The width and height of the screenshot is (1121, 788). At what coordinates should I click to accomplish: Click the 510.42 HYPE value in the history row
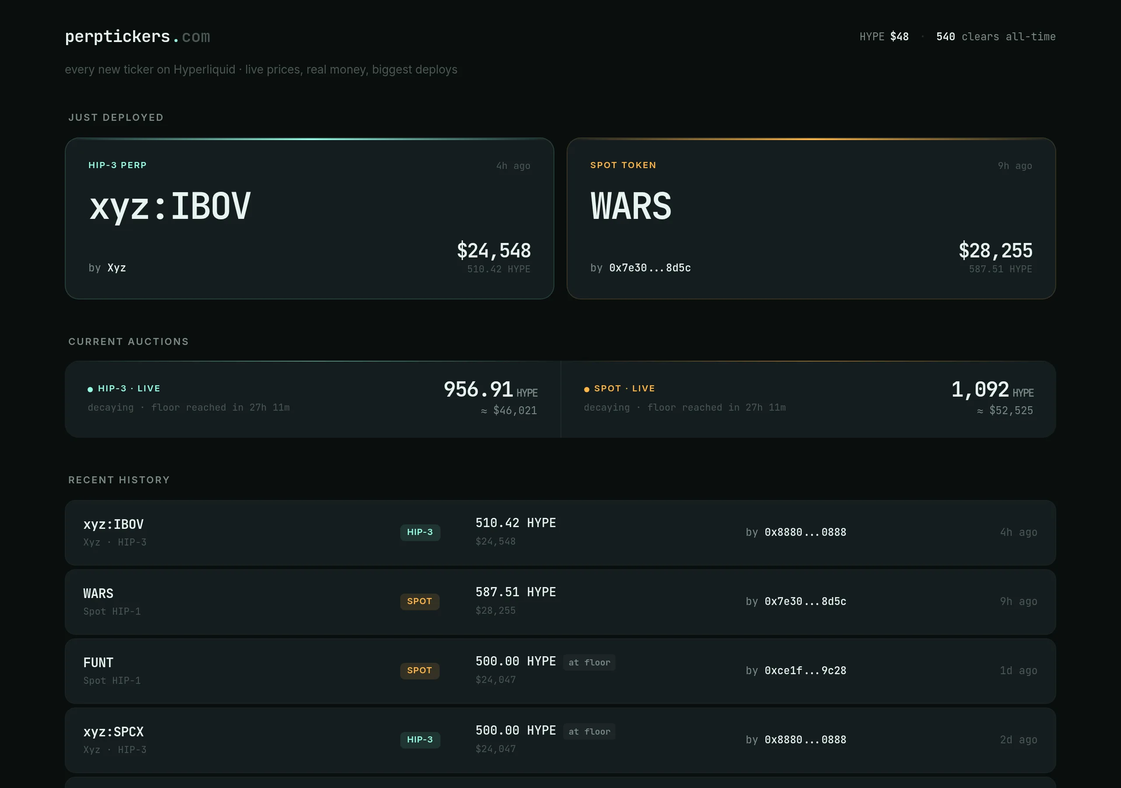515,523
